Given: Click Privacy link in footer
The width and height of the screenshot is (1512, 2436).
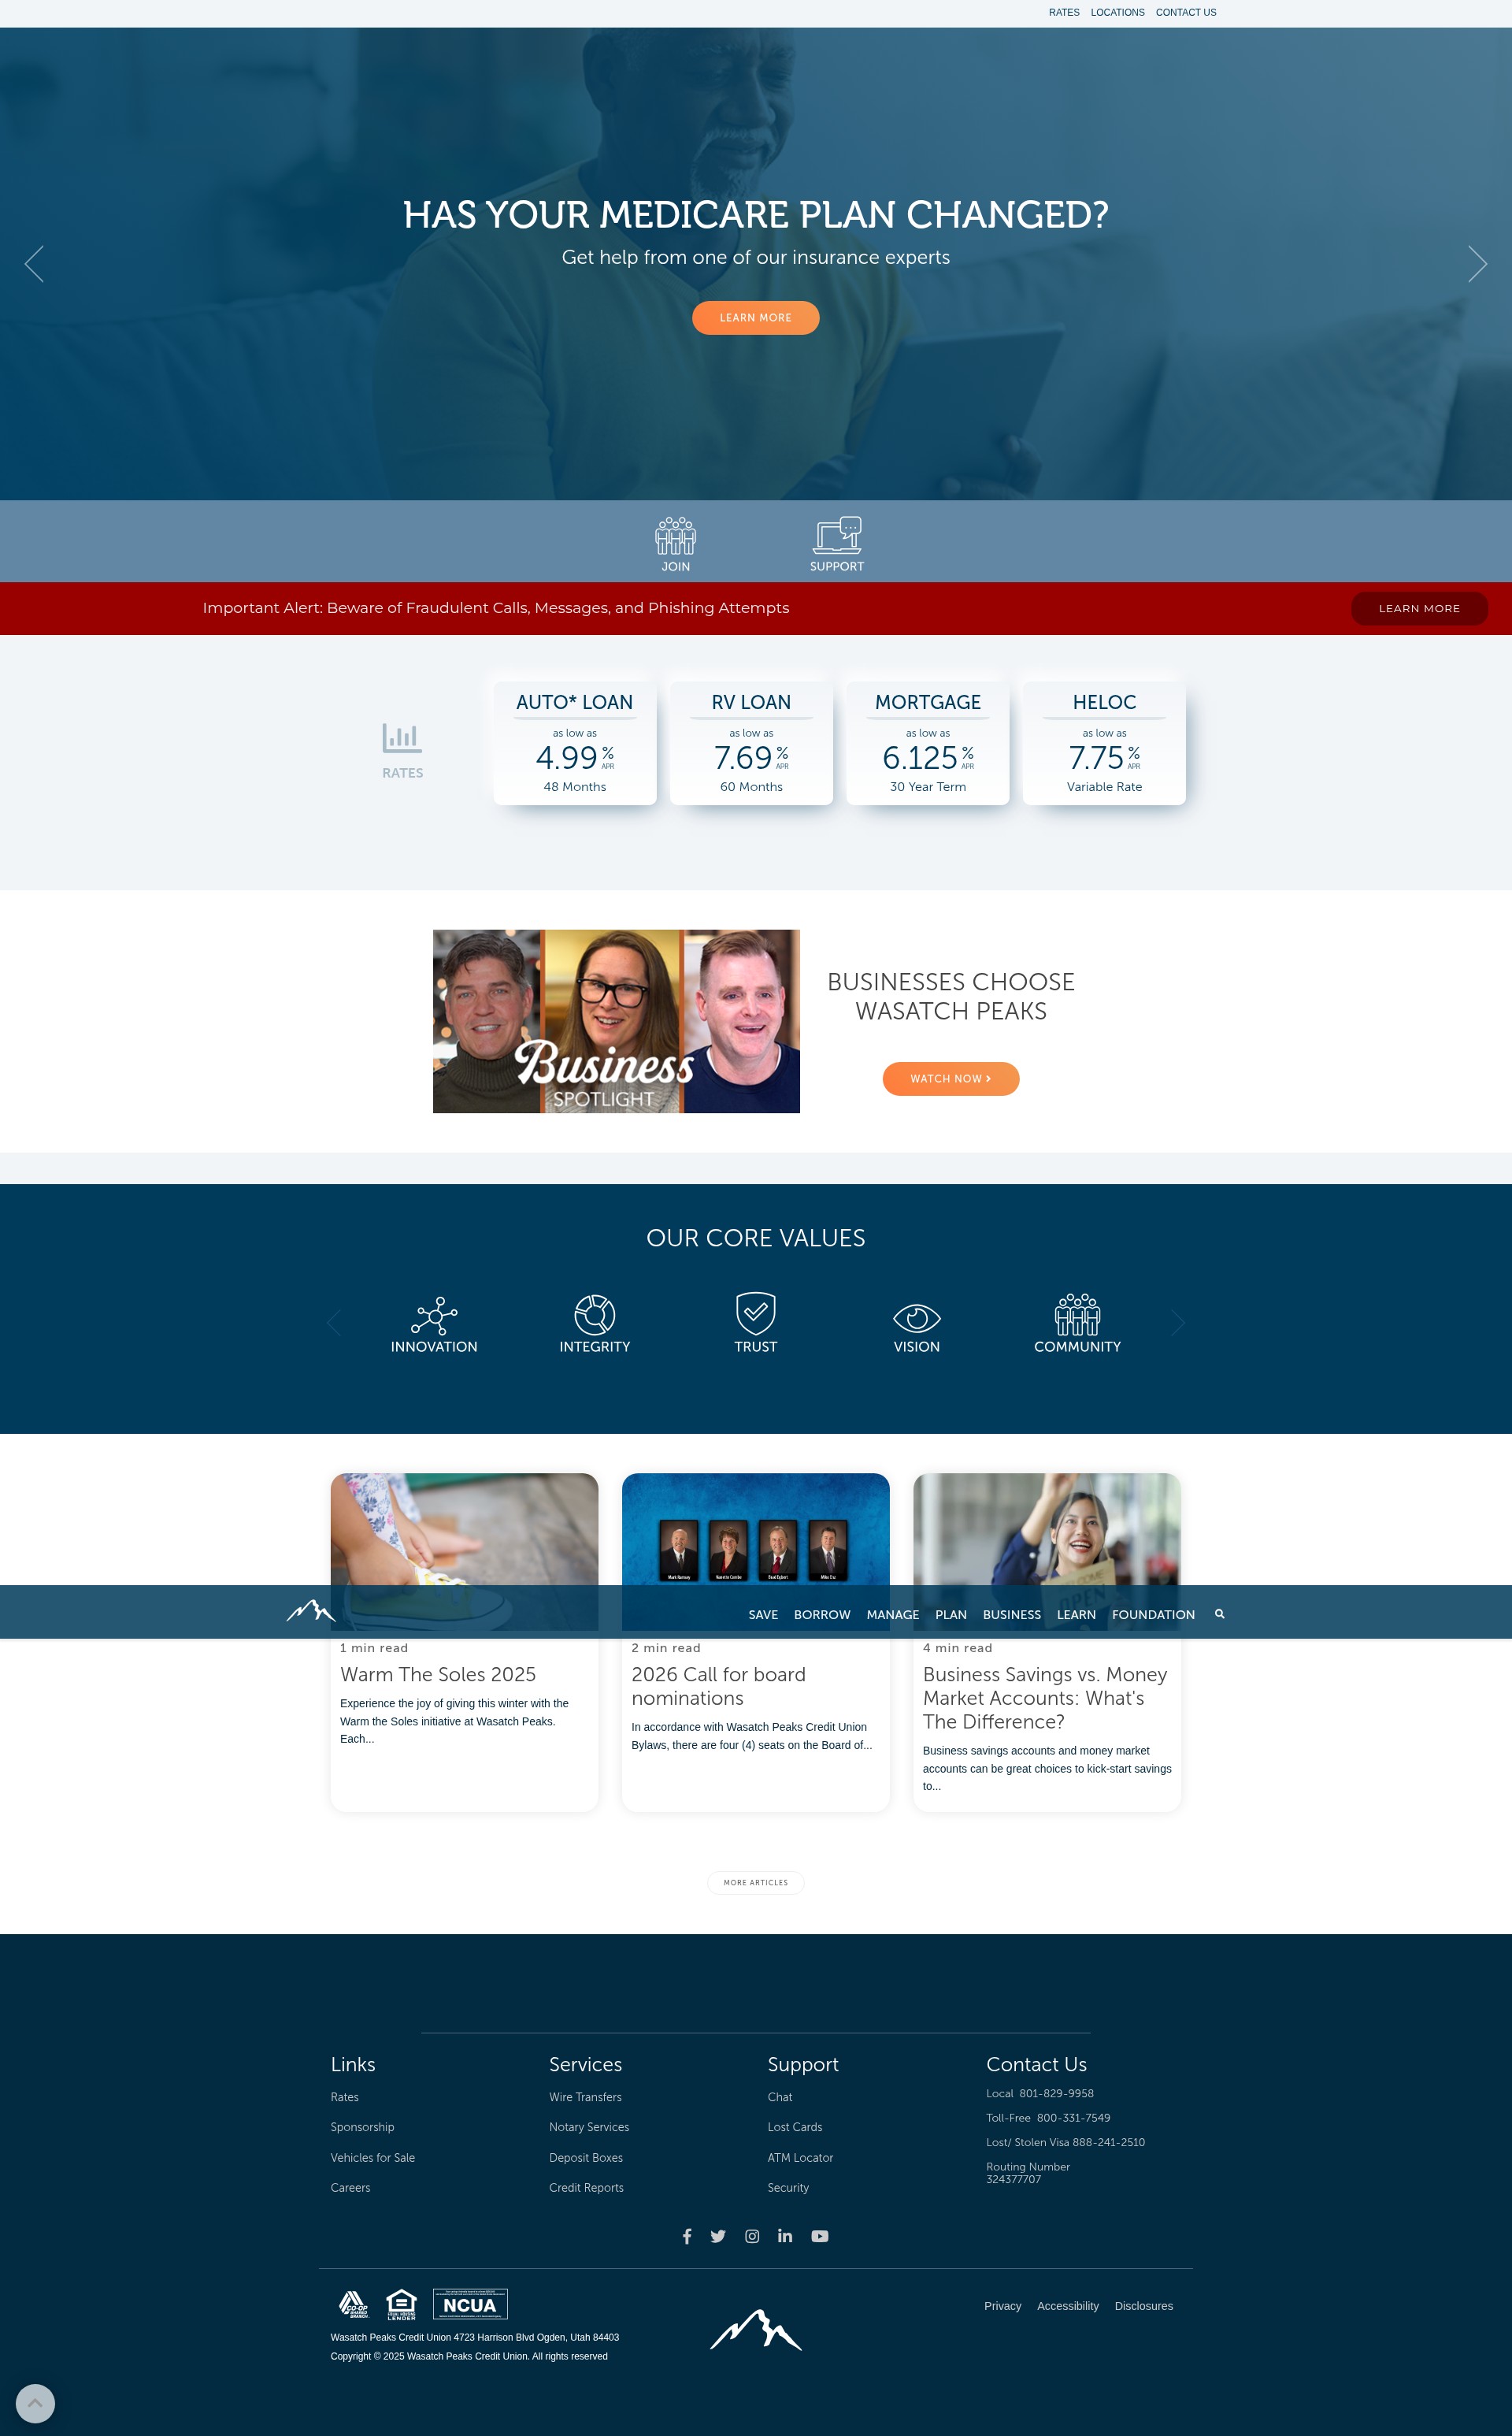Looking at the screenshot, I should tap(1002, 2306).
